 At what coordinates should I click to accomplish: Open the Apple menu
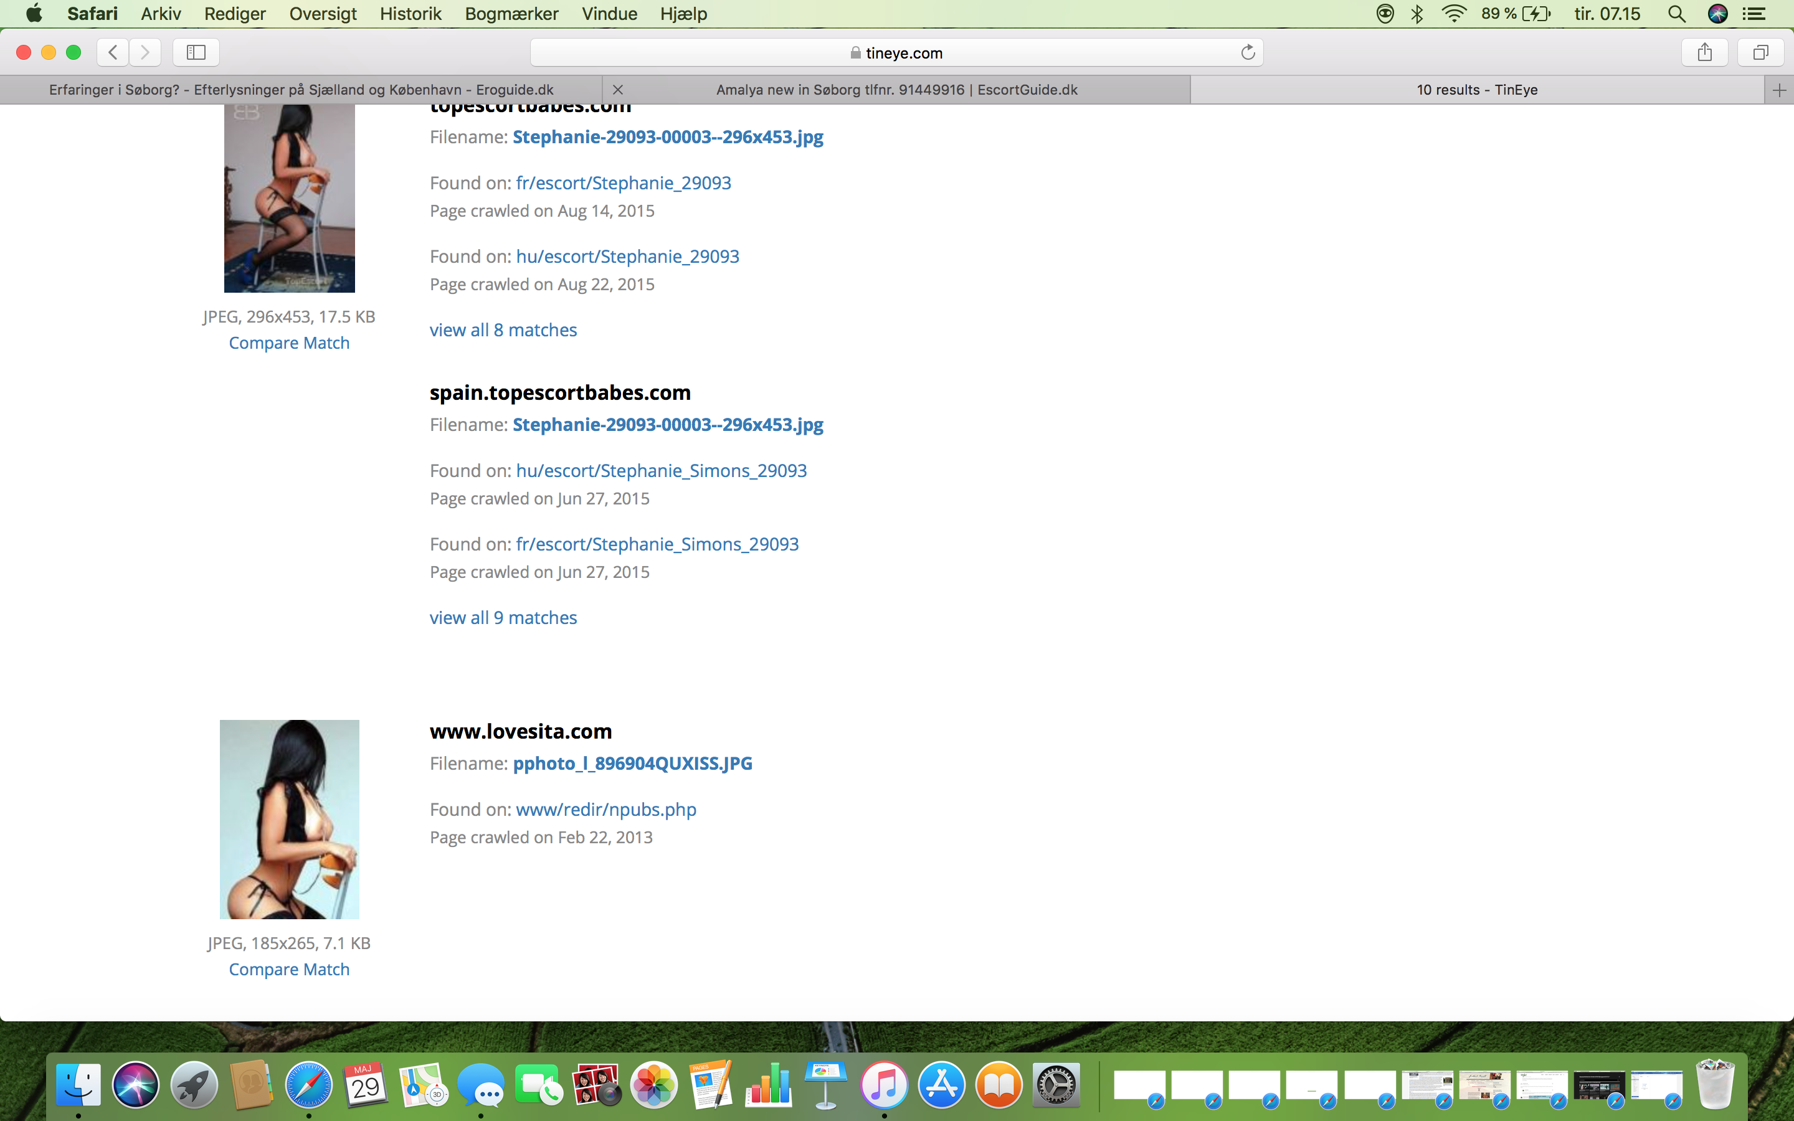tap(34, 13)
